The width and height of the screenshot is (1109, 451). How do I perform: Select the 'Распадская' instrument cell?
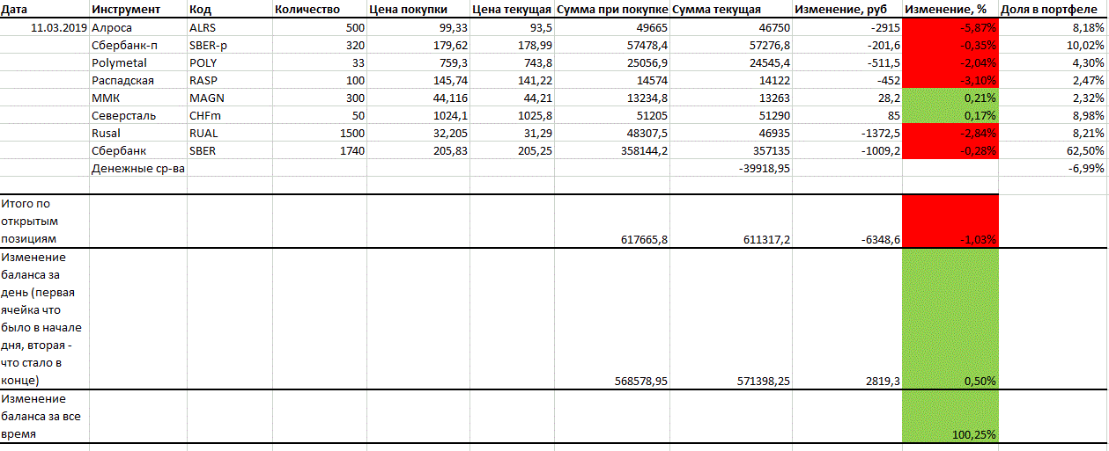click(138, 80)
